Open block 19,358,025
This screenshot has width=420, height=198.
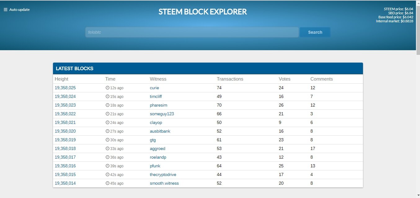[x=65, y=88]
